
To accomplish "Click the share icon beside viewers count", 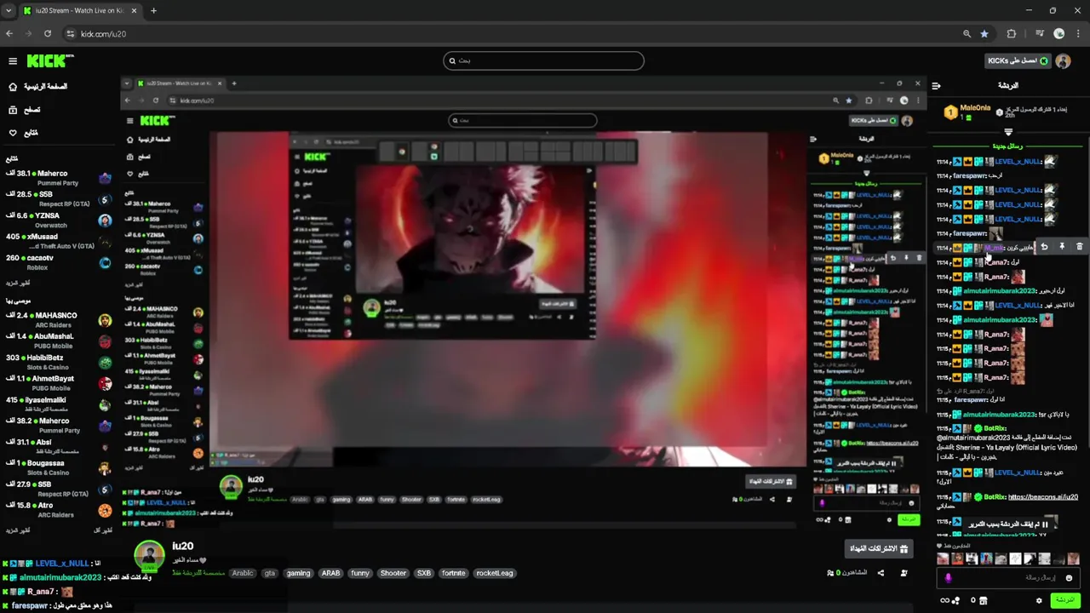I will tap(881, 573).
